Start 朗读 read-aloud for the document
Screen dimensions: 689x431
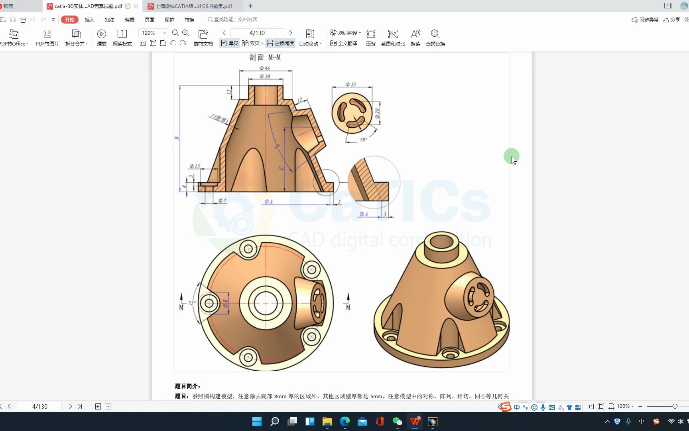tap(415, 37)
